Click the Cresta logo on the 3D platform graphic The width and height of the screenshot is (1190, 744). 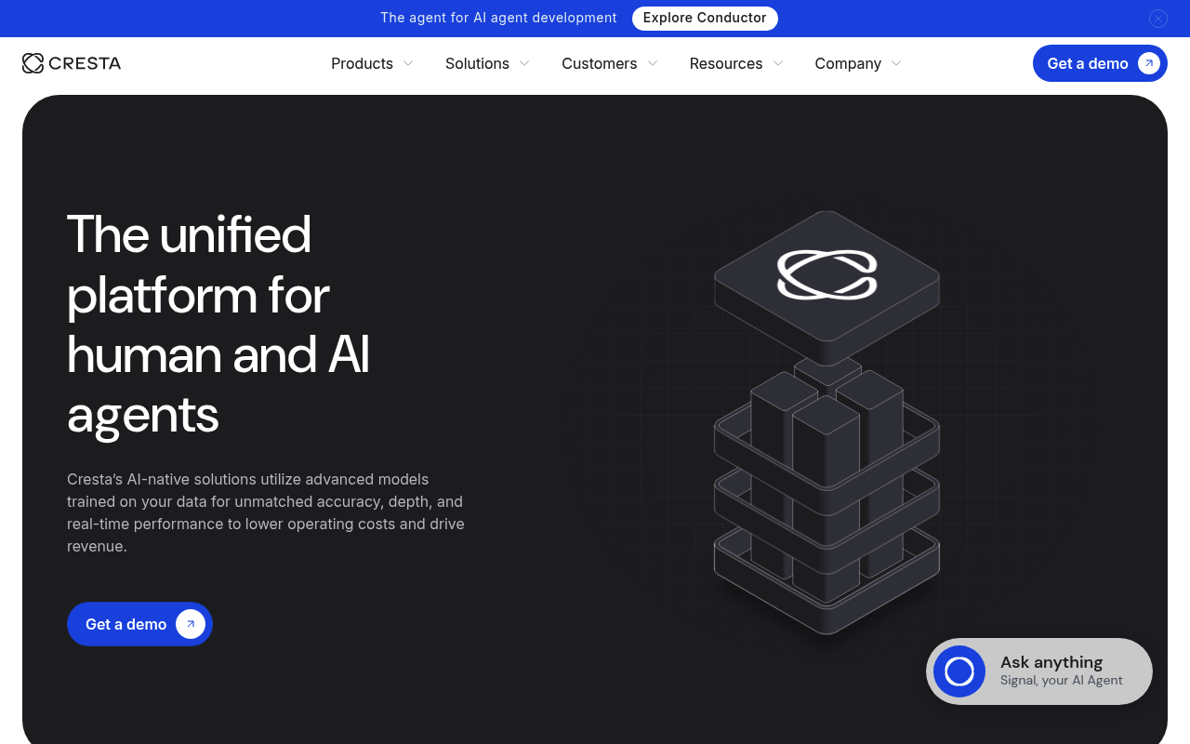pos(827,275)
